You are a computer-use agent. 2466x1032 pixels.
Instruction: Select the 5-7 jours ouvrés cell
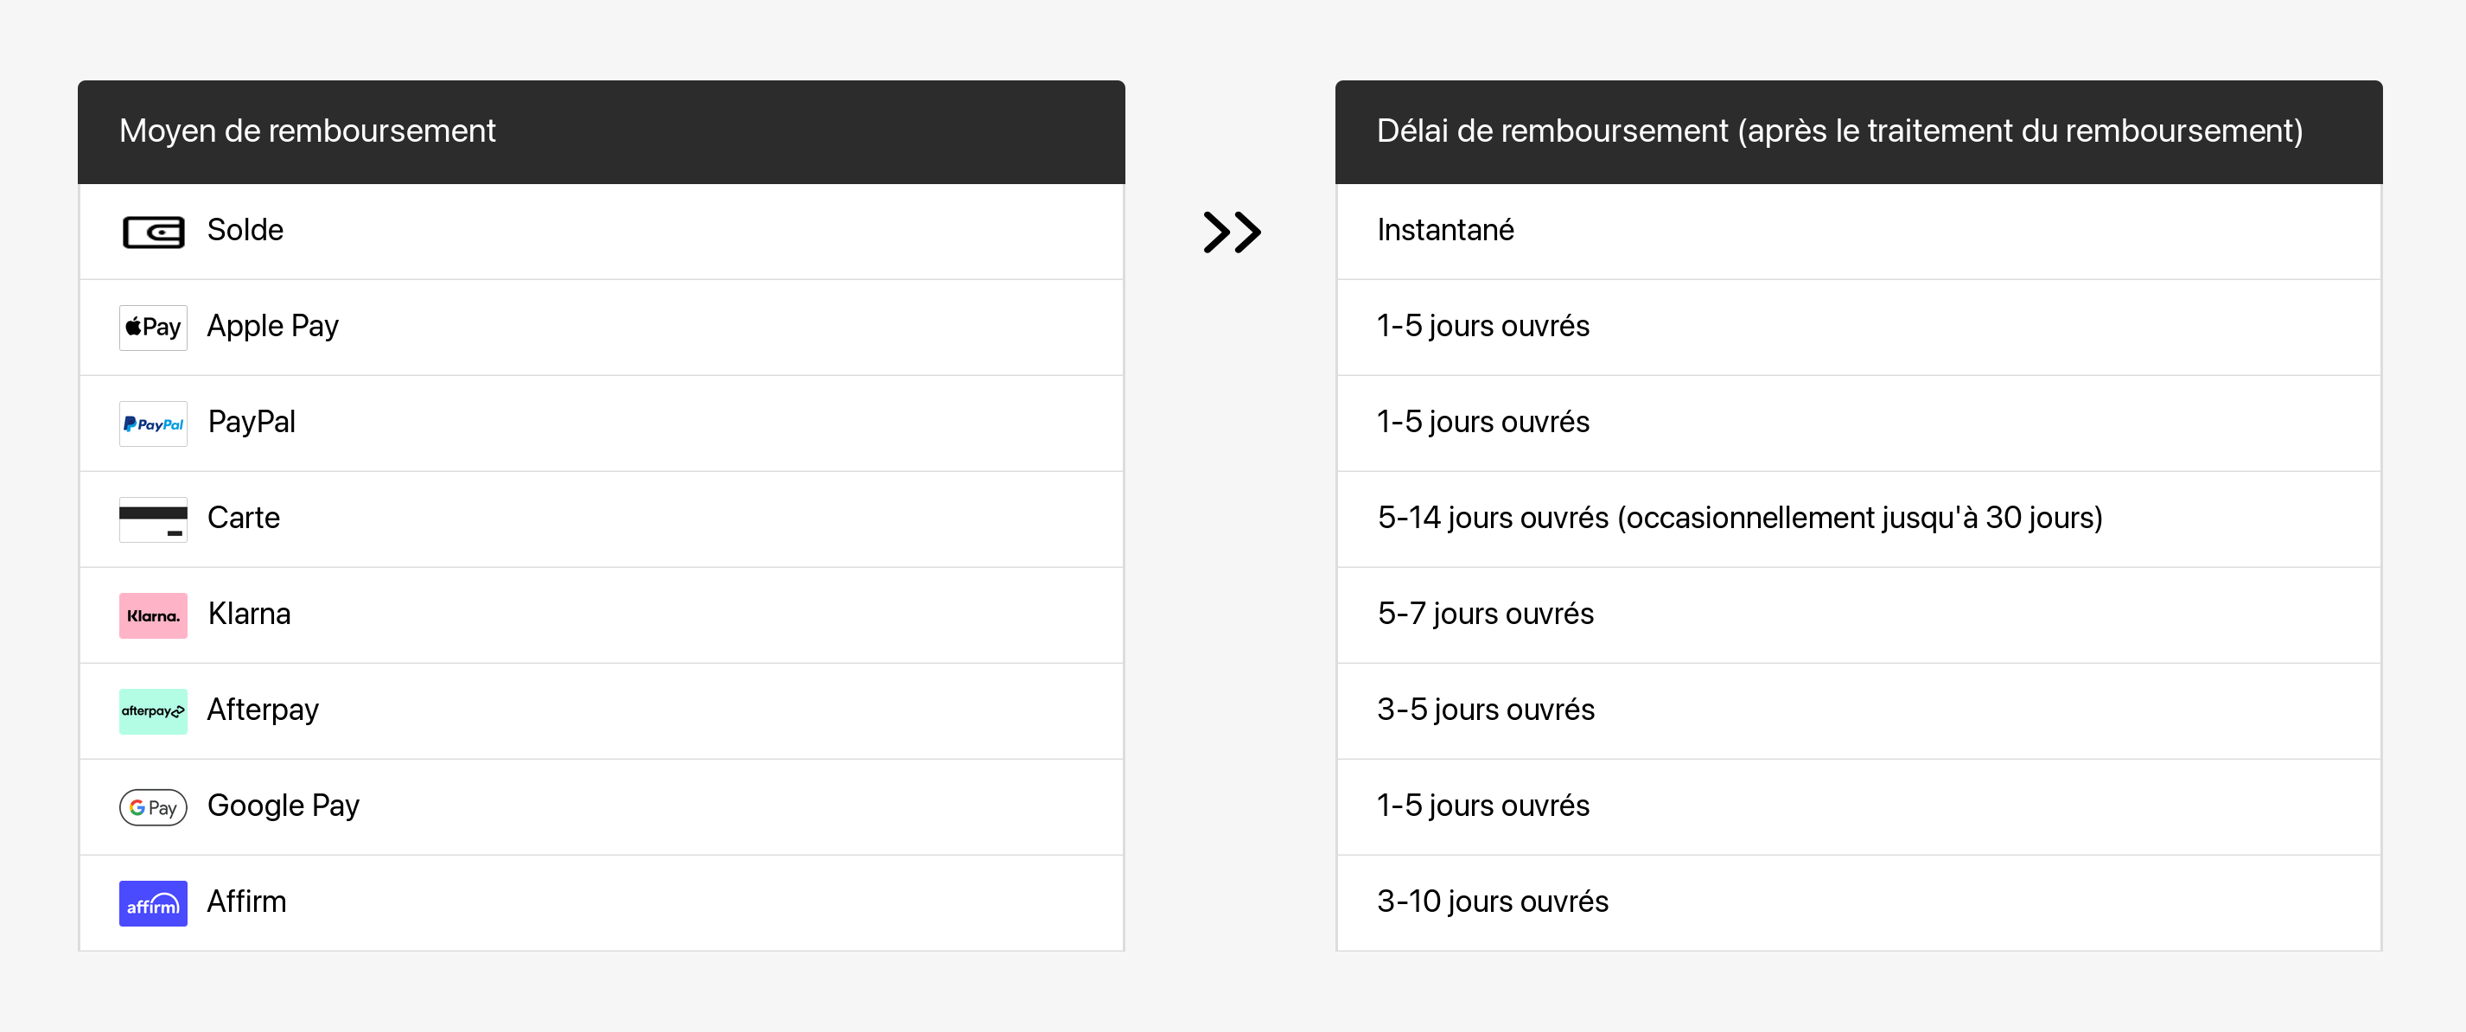tap(1485, 614)
